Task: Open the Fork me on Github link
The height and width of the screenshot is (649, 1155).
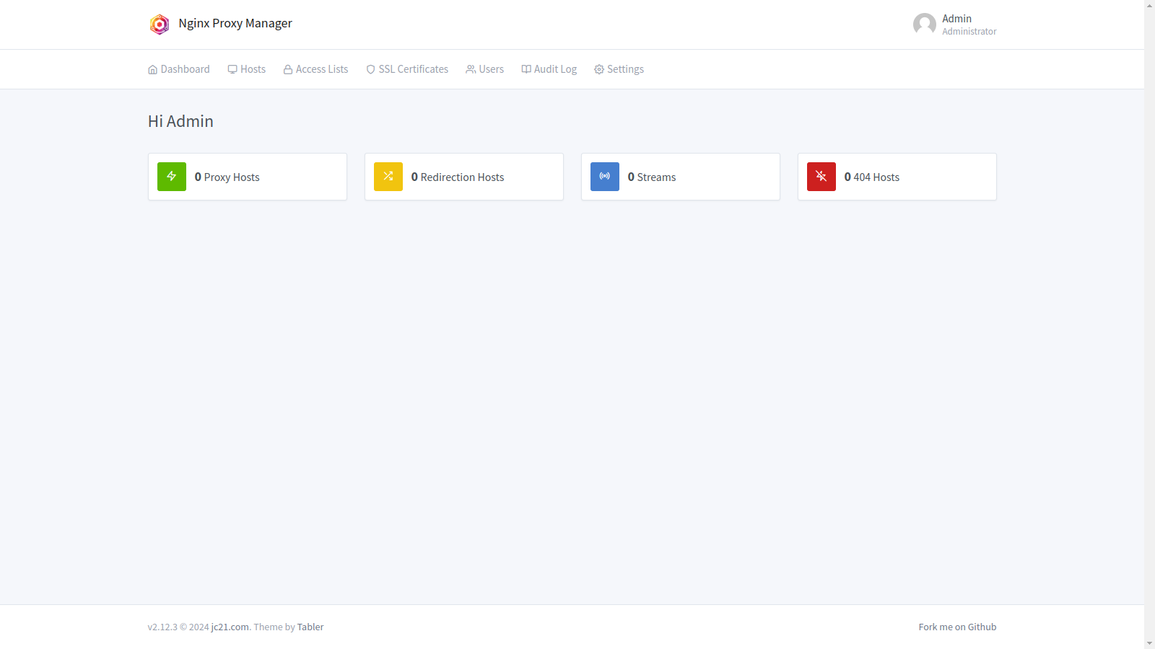Action: (957, 627)
